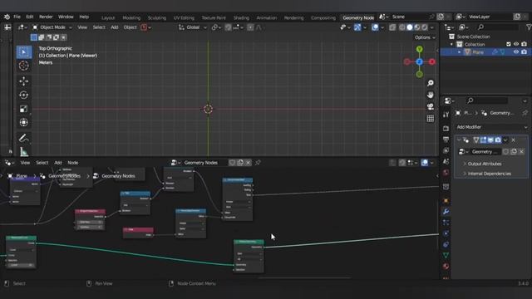This screenshot has height=299, width=532.
Task: Open the File menu
Action: (x=17, y=17)
